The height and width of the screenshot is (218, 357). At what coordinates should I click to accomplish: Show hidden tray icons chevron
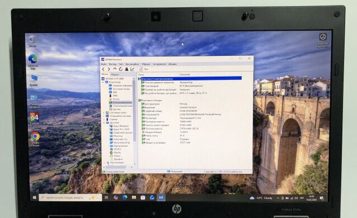tap(278, 198)
